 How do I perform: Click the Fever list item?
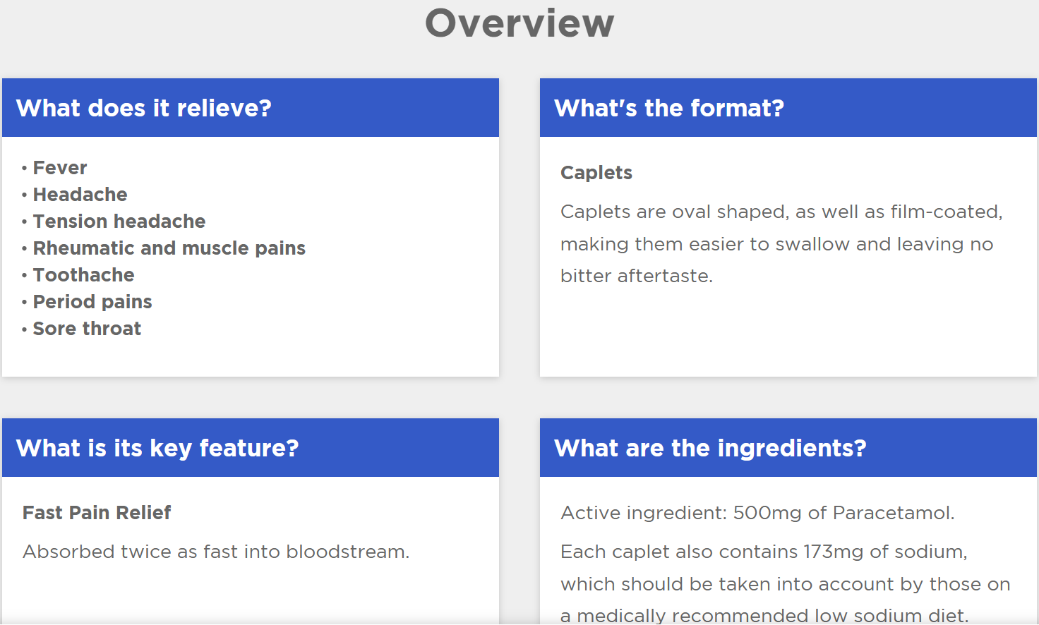click(x=60, y=168)
